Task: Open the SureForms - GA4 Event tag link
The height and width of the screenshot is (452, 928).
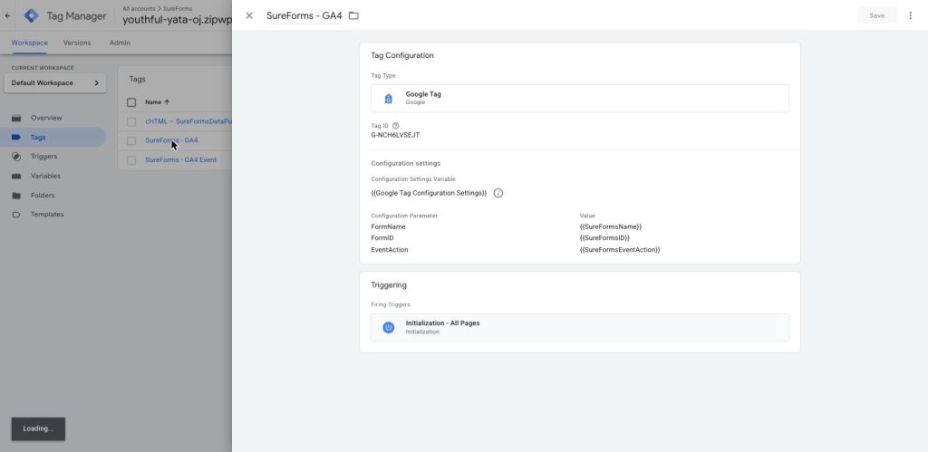Action: click(180, 159)
